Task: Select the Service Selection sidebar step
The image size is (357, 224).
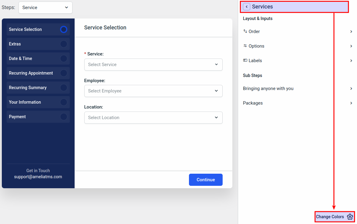Action: pos(38,29)
